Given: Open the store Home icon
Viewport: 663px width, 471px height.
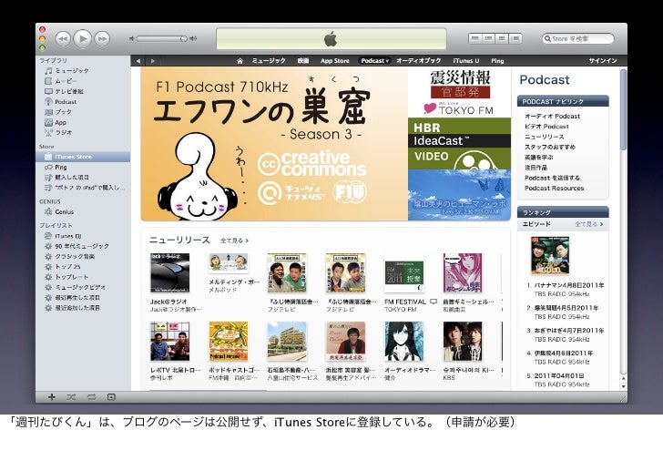Looking at the screenshot, I should coord(240,61).
